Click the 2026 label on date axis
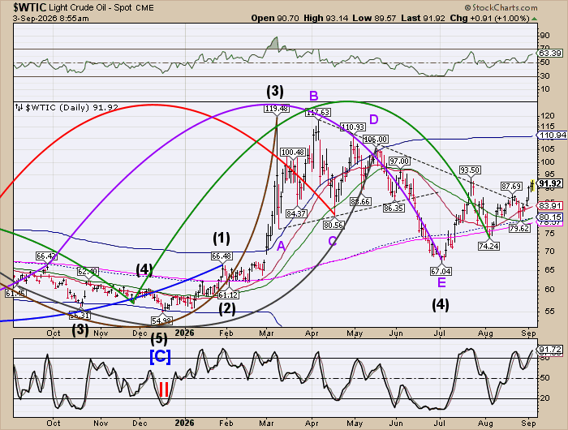Image resolution: width=568 pixels, height=430 pixels. [x=184, y=333]
